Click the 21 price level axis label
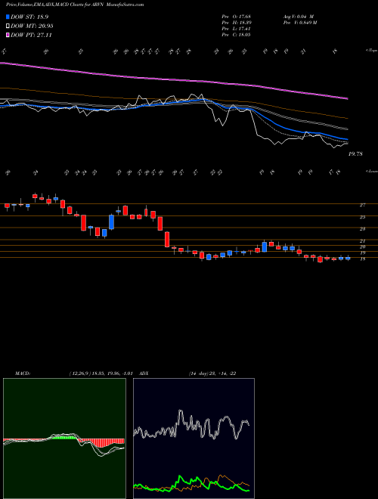 [362, 241]
